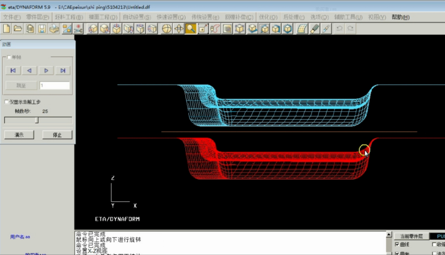Click the 当前零件层 button
The width and height of the screenshot is (445, 255).
pyautogui.click(x=411, y=236)
